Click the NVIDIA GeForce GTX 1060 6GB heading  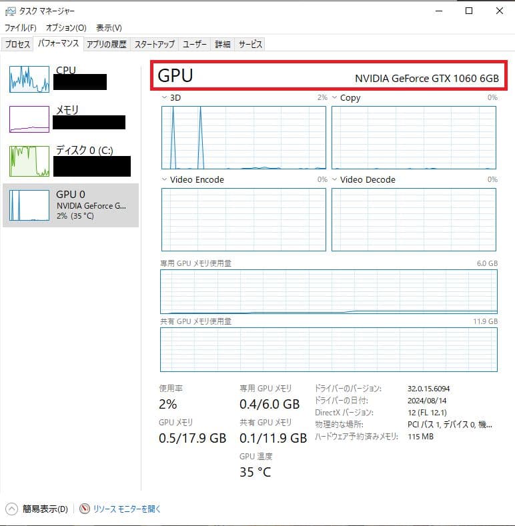pos(427,78)
